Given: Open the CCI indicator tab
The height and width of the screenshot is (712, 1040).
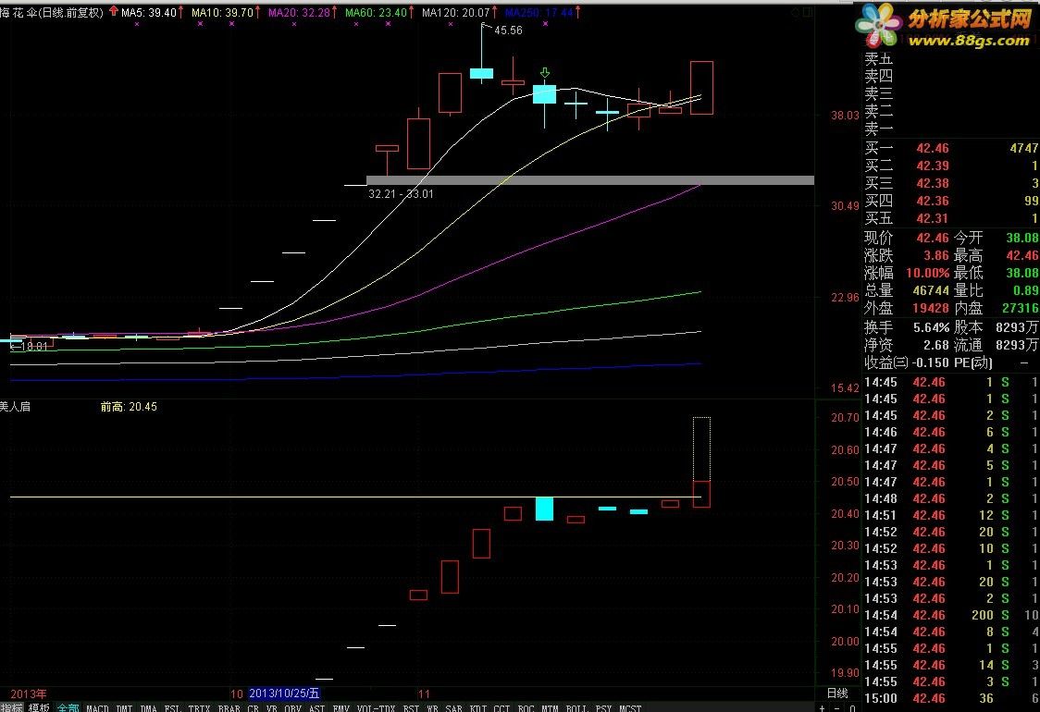Looking at the screenshot, I should tap(502, 708).
